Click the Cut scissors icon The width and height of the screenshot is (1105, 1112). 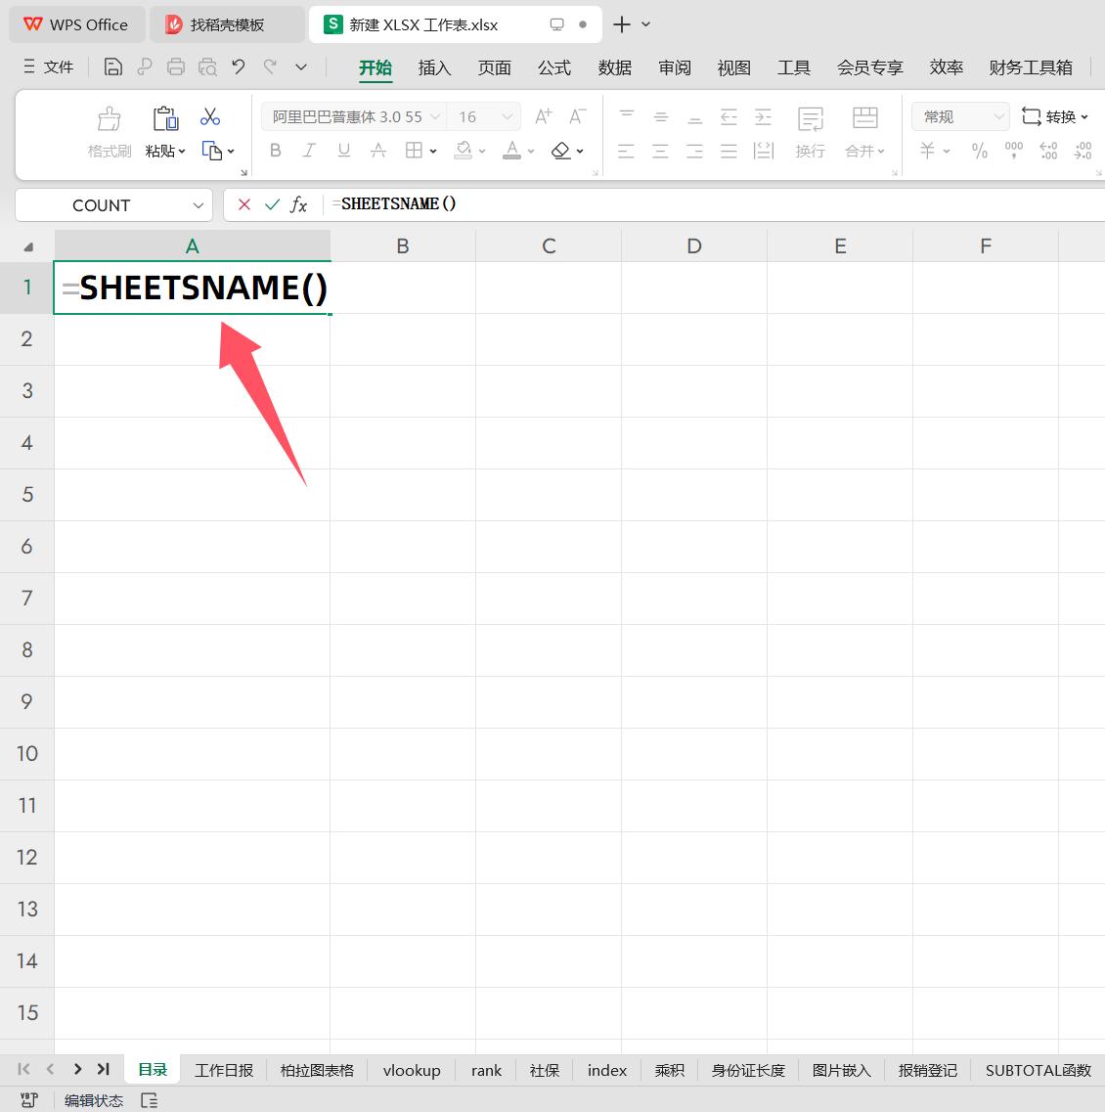[x=210, y=117]
